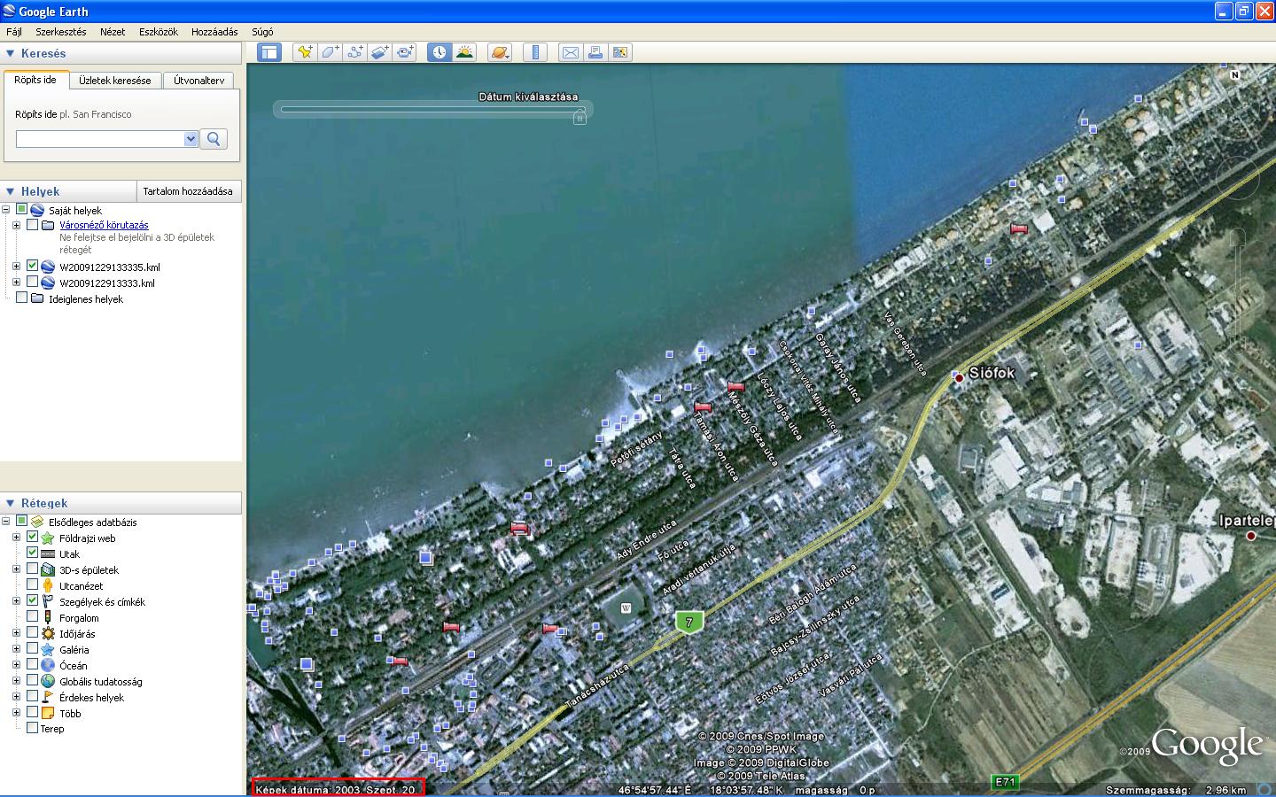Open the planet switcher Saturn icon
The height and width of the screenshot is (797, 1276).
click(x=500, y=52)
